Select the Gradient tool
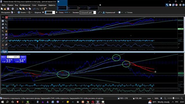 click(x=6, y=35)
